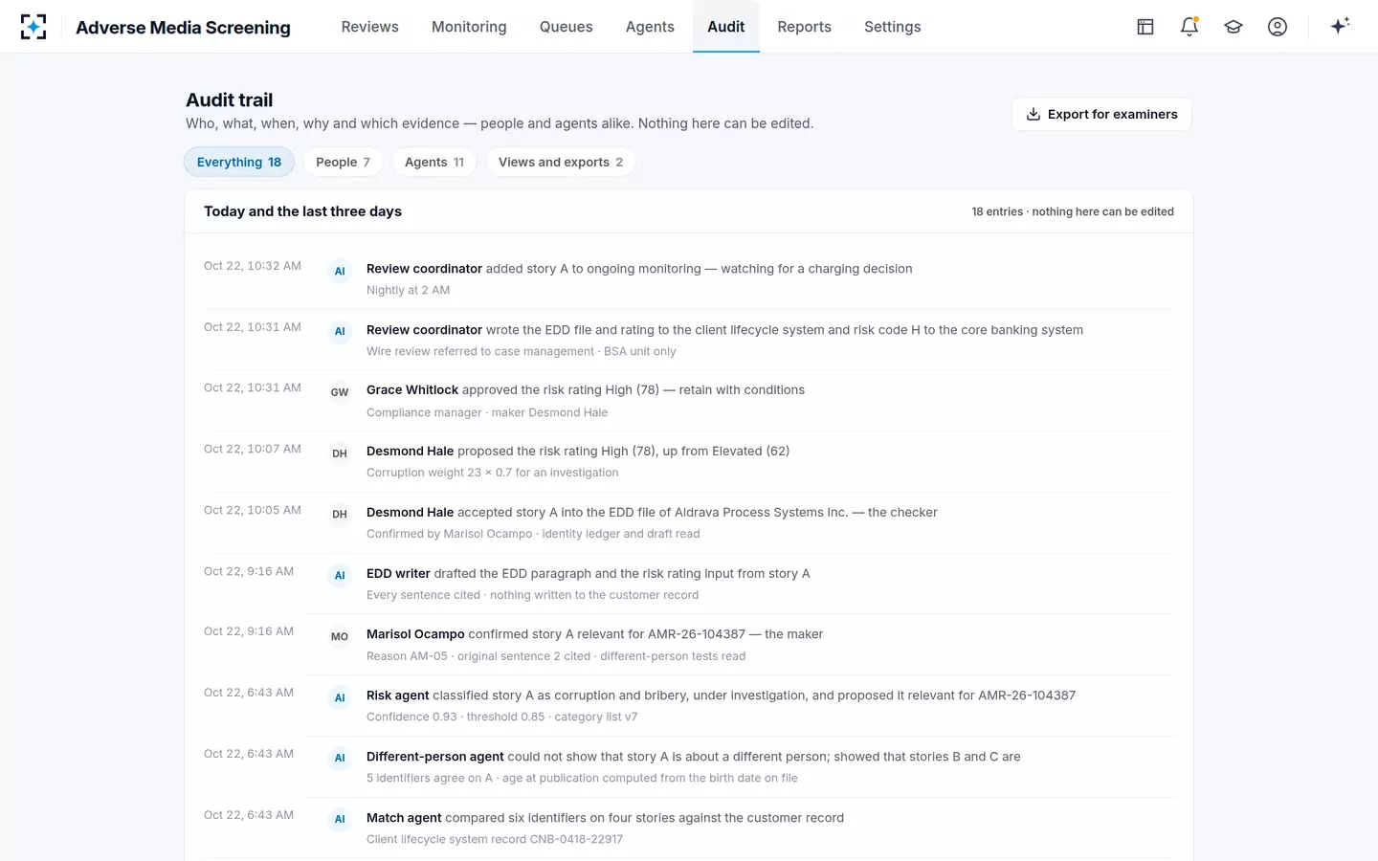
Task: Open the Settings tab
Action: (x=892, y=27)
